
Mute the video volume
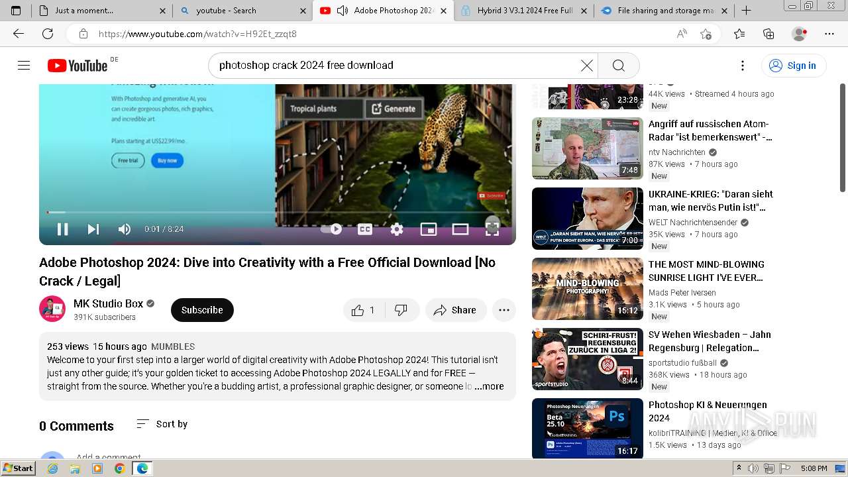click(124, 229)
